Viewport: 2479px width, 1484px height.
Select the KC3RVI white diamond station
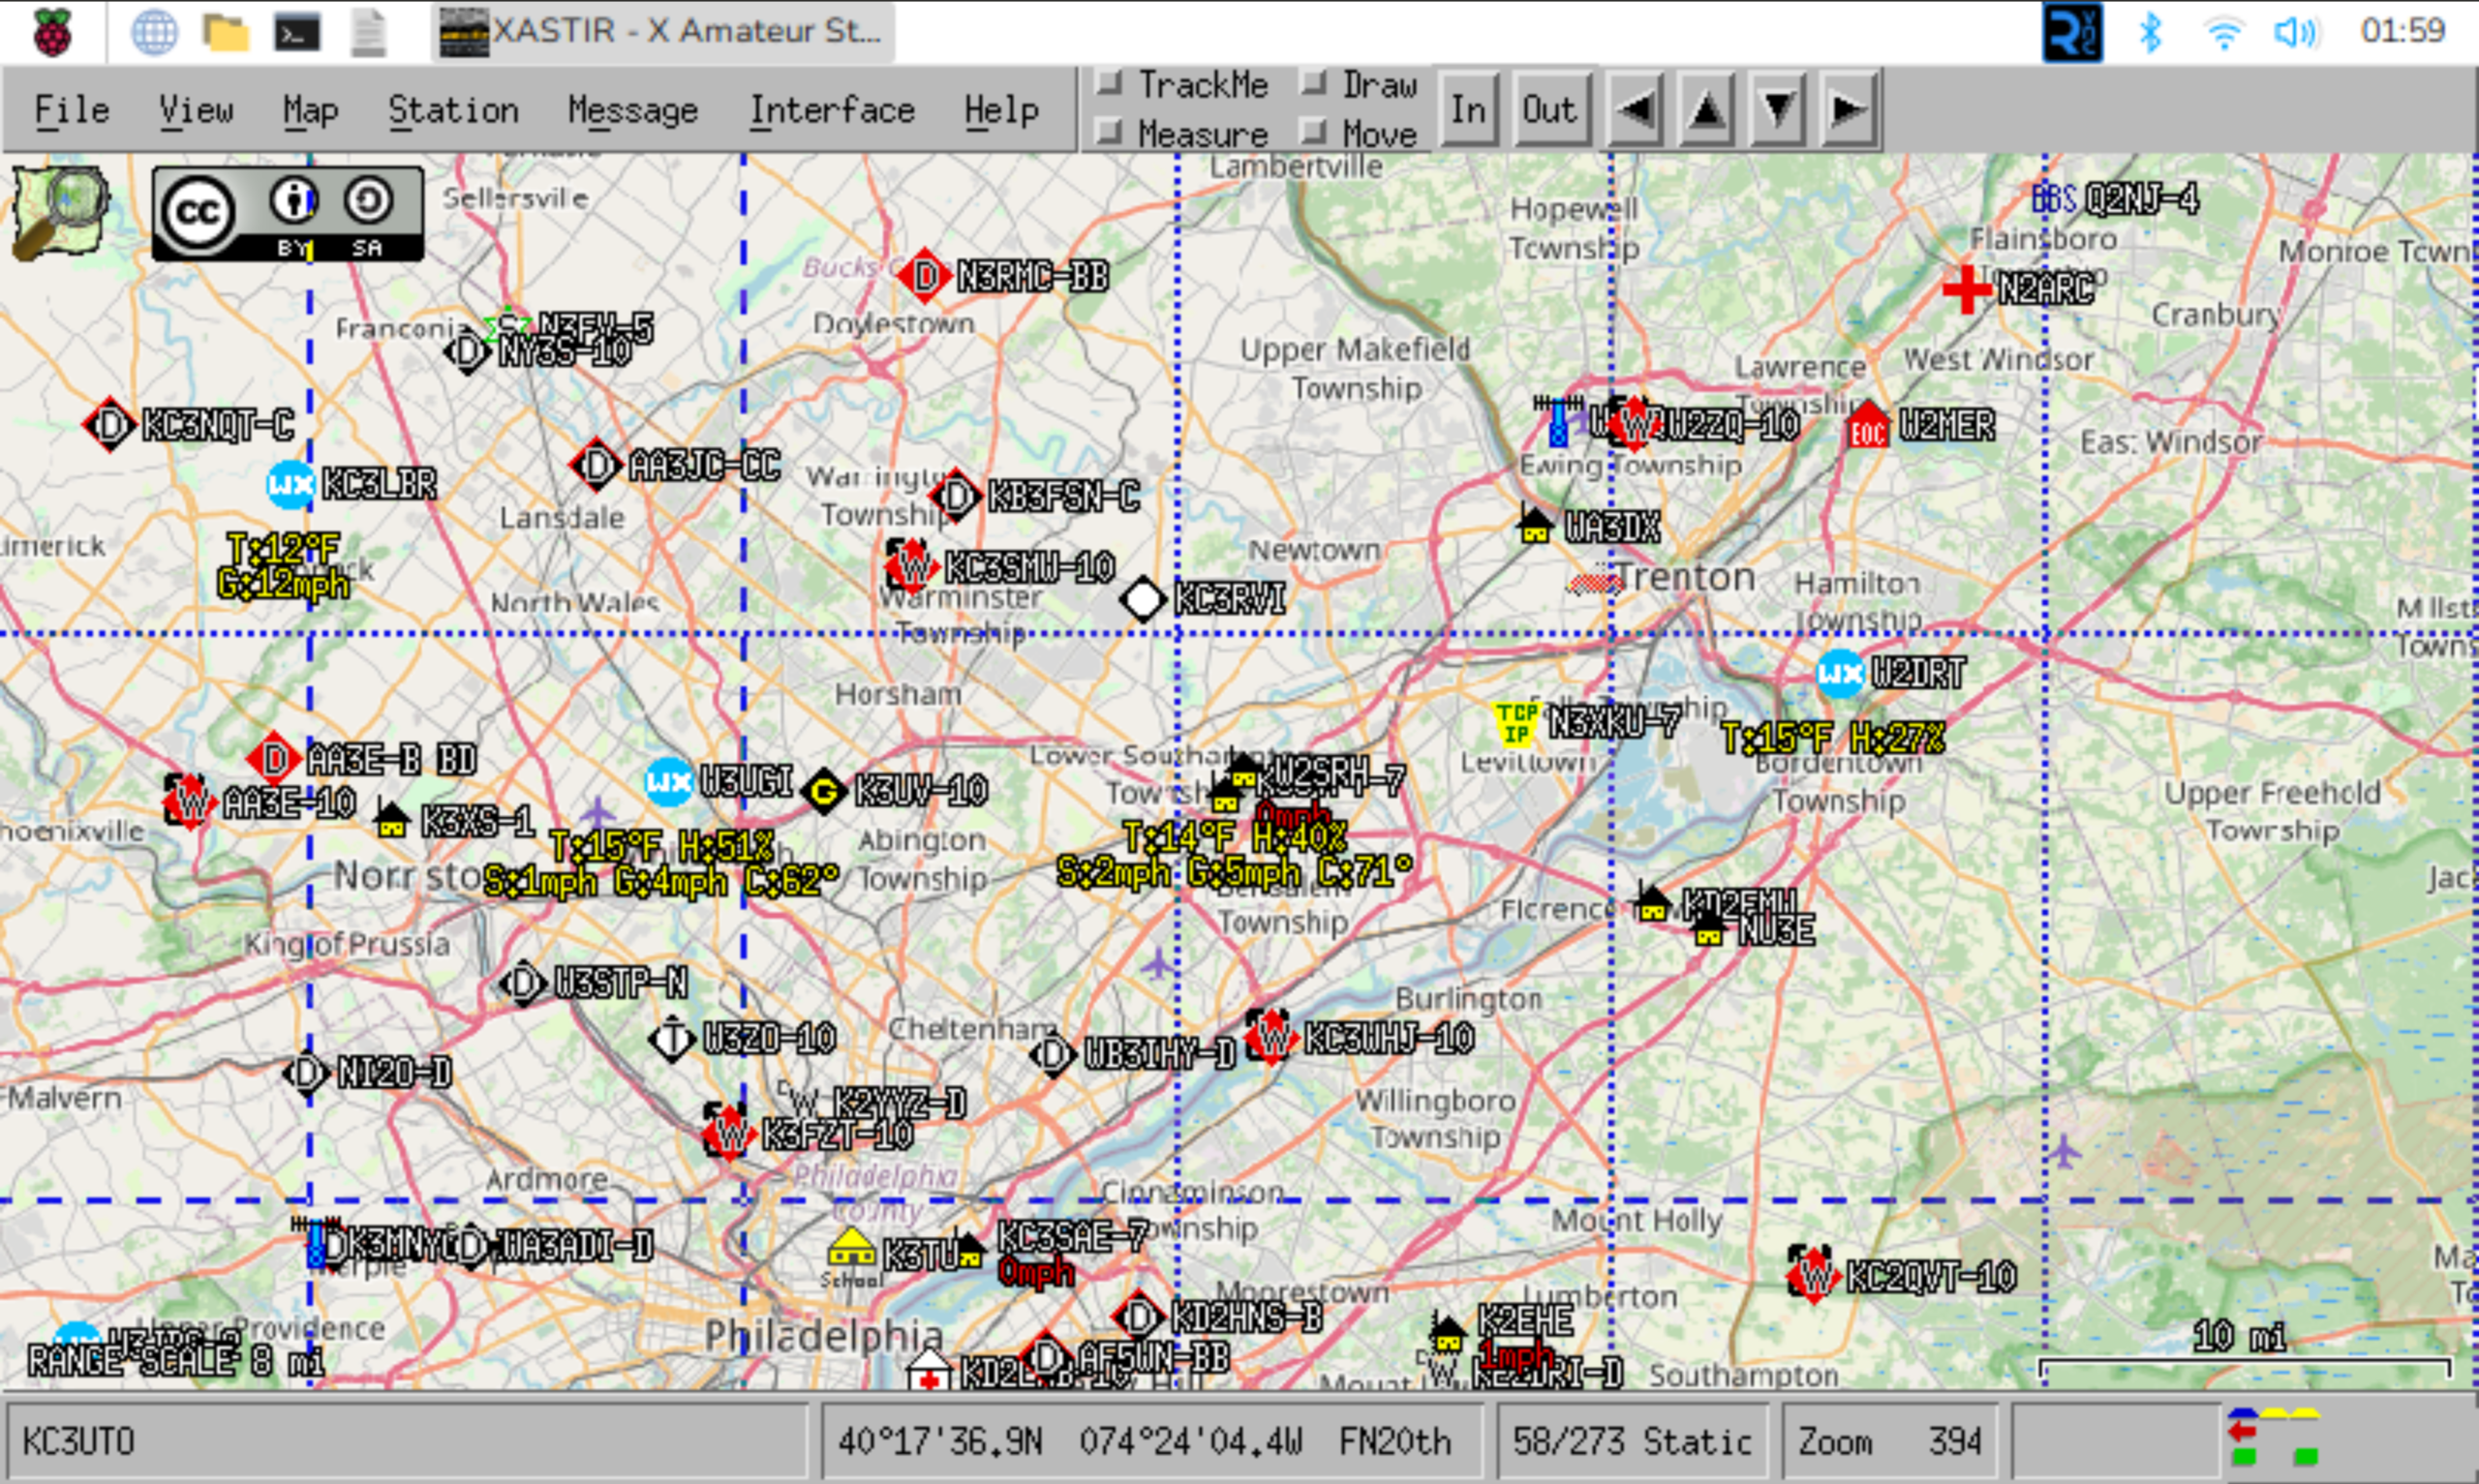click(1143, 600)
